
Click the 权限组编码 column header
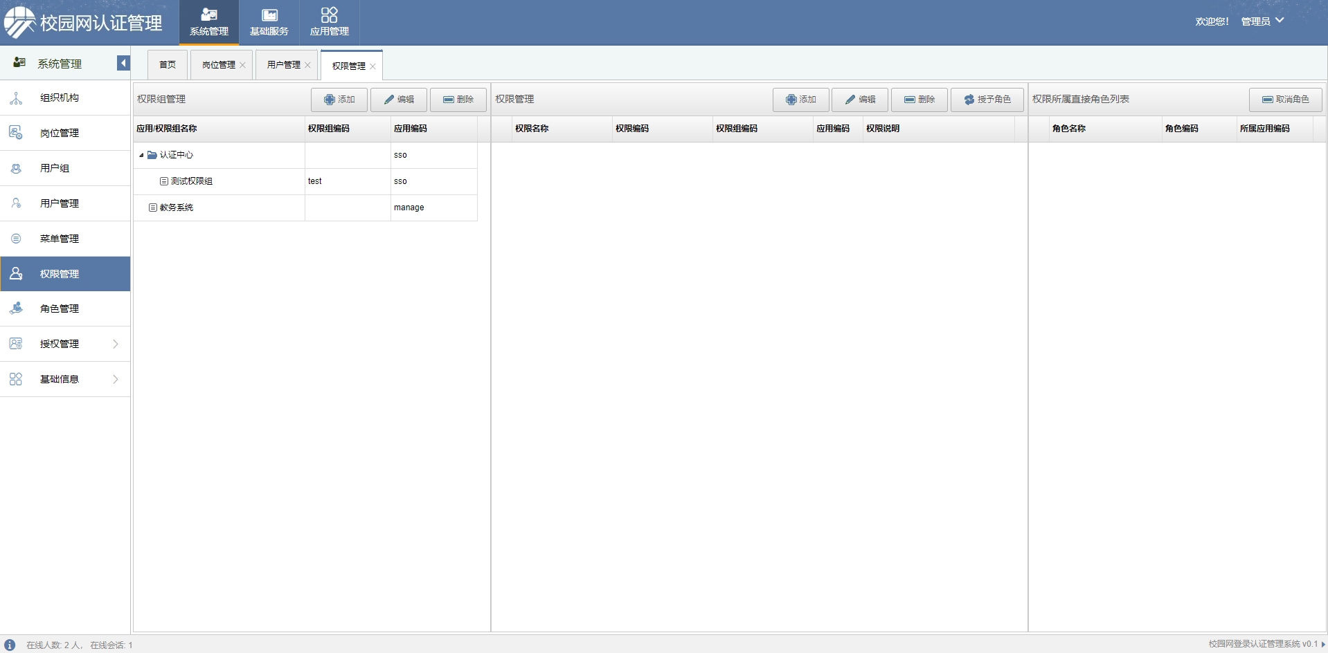coord(348,129)
